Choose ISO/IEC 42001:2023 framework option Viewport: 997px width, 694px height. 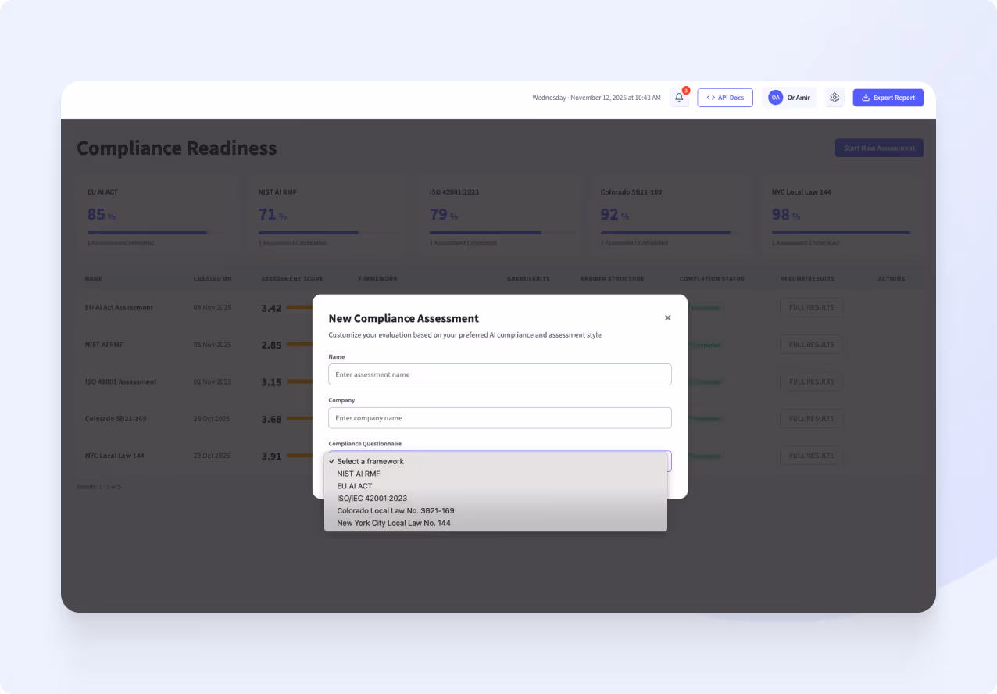(x=495, y=499)
